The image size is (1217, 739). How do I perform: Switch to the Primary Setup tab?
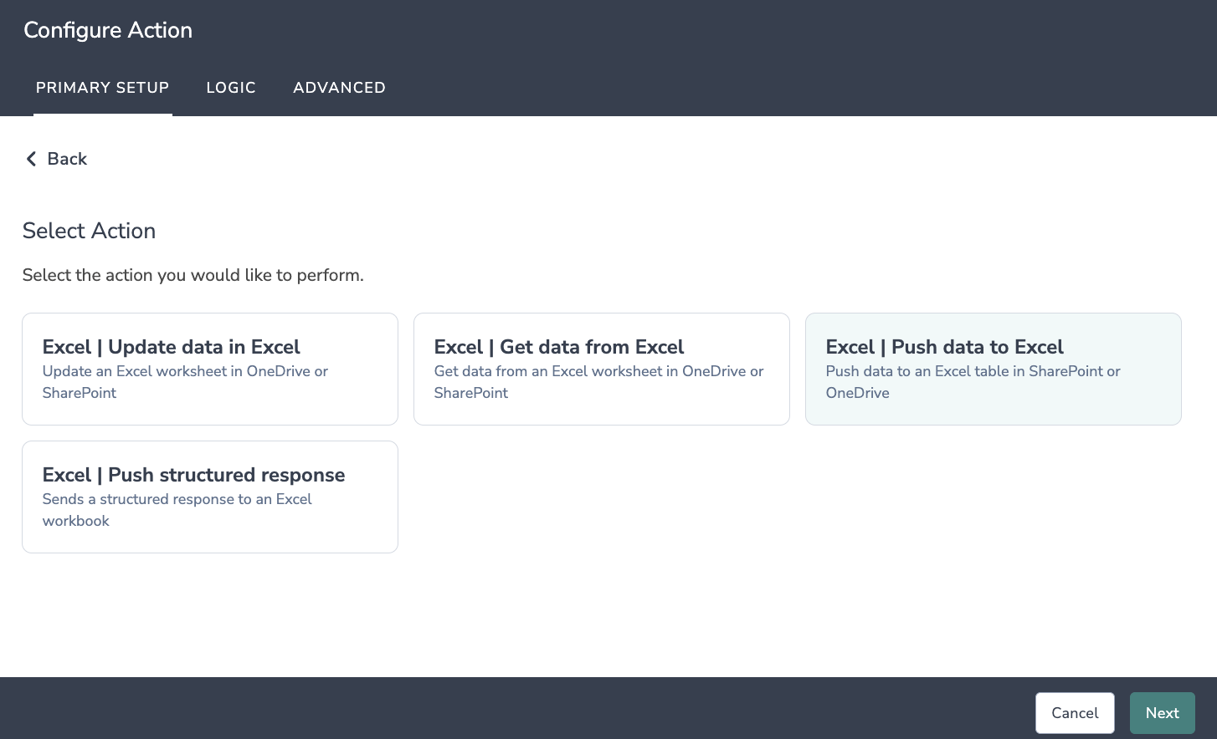coord(102,88)
